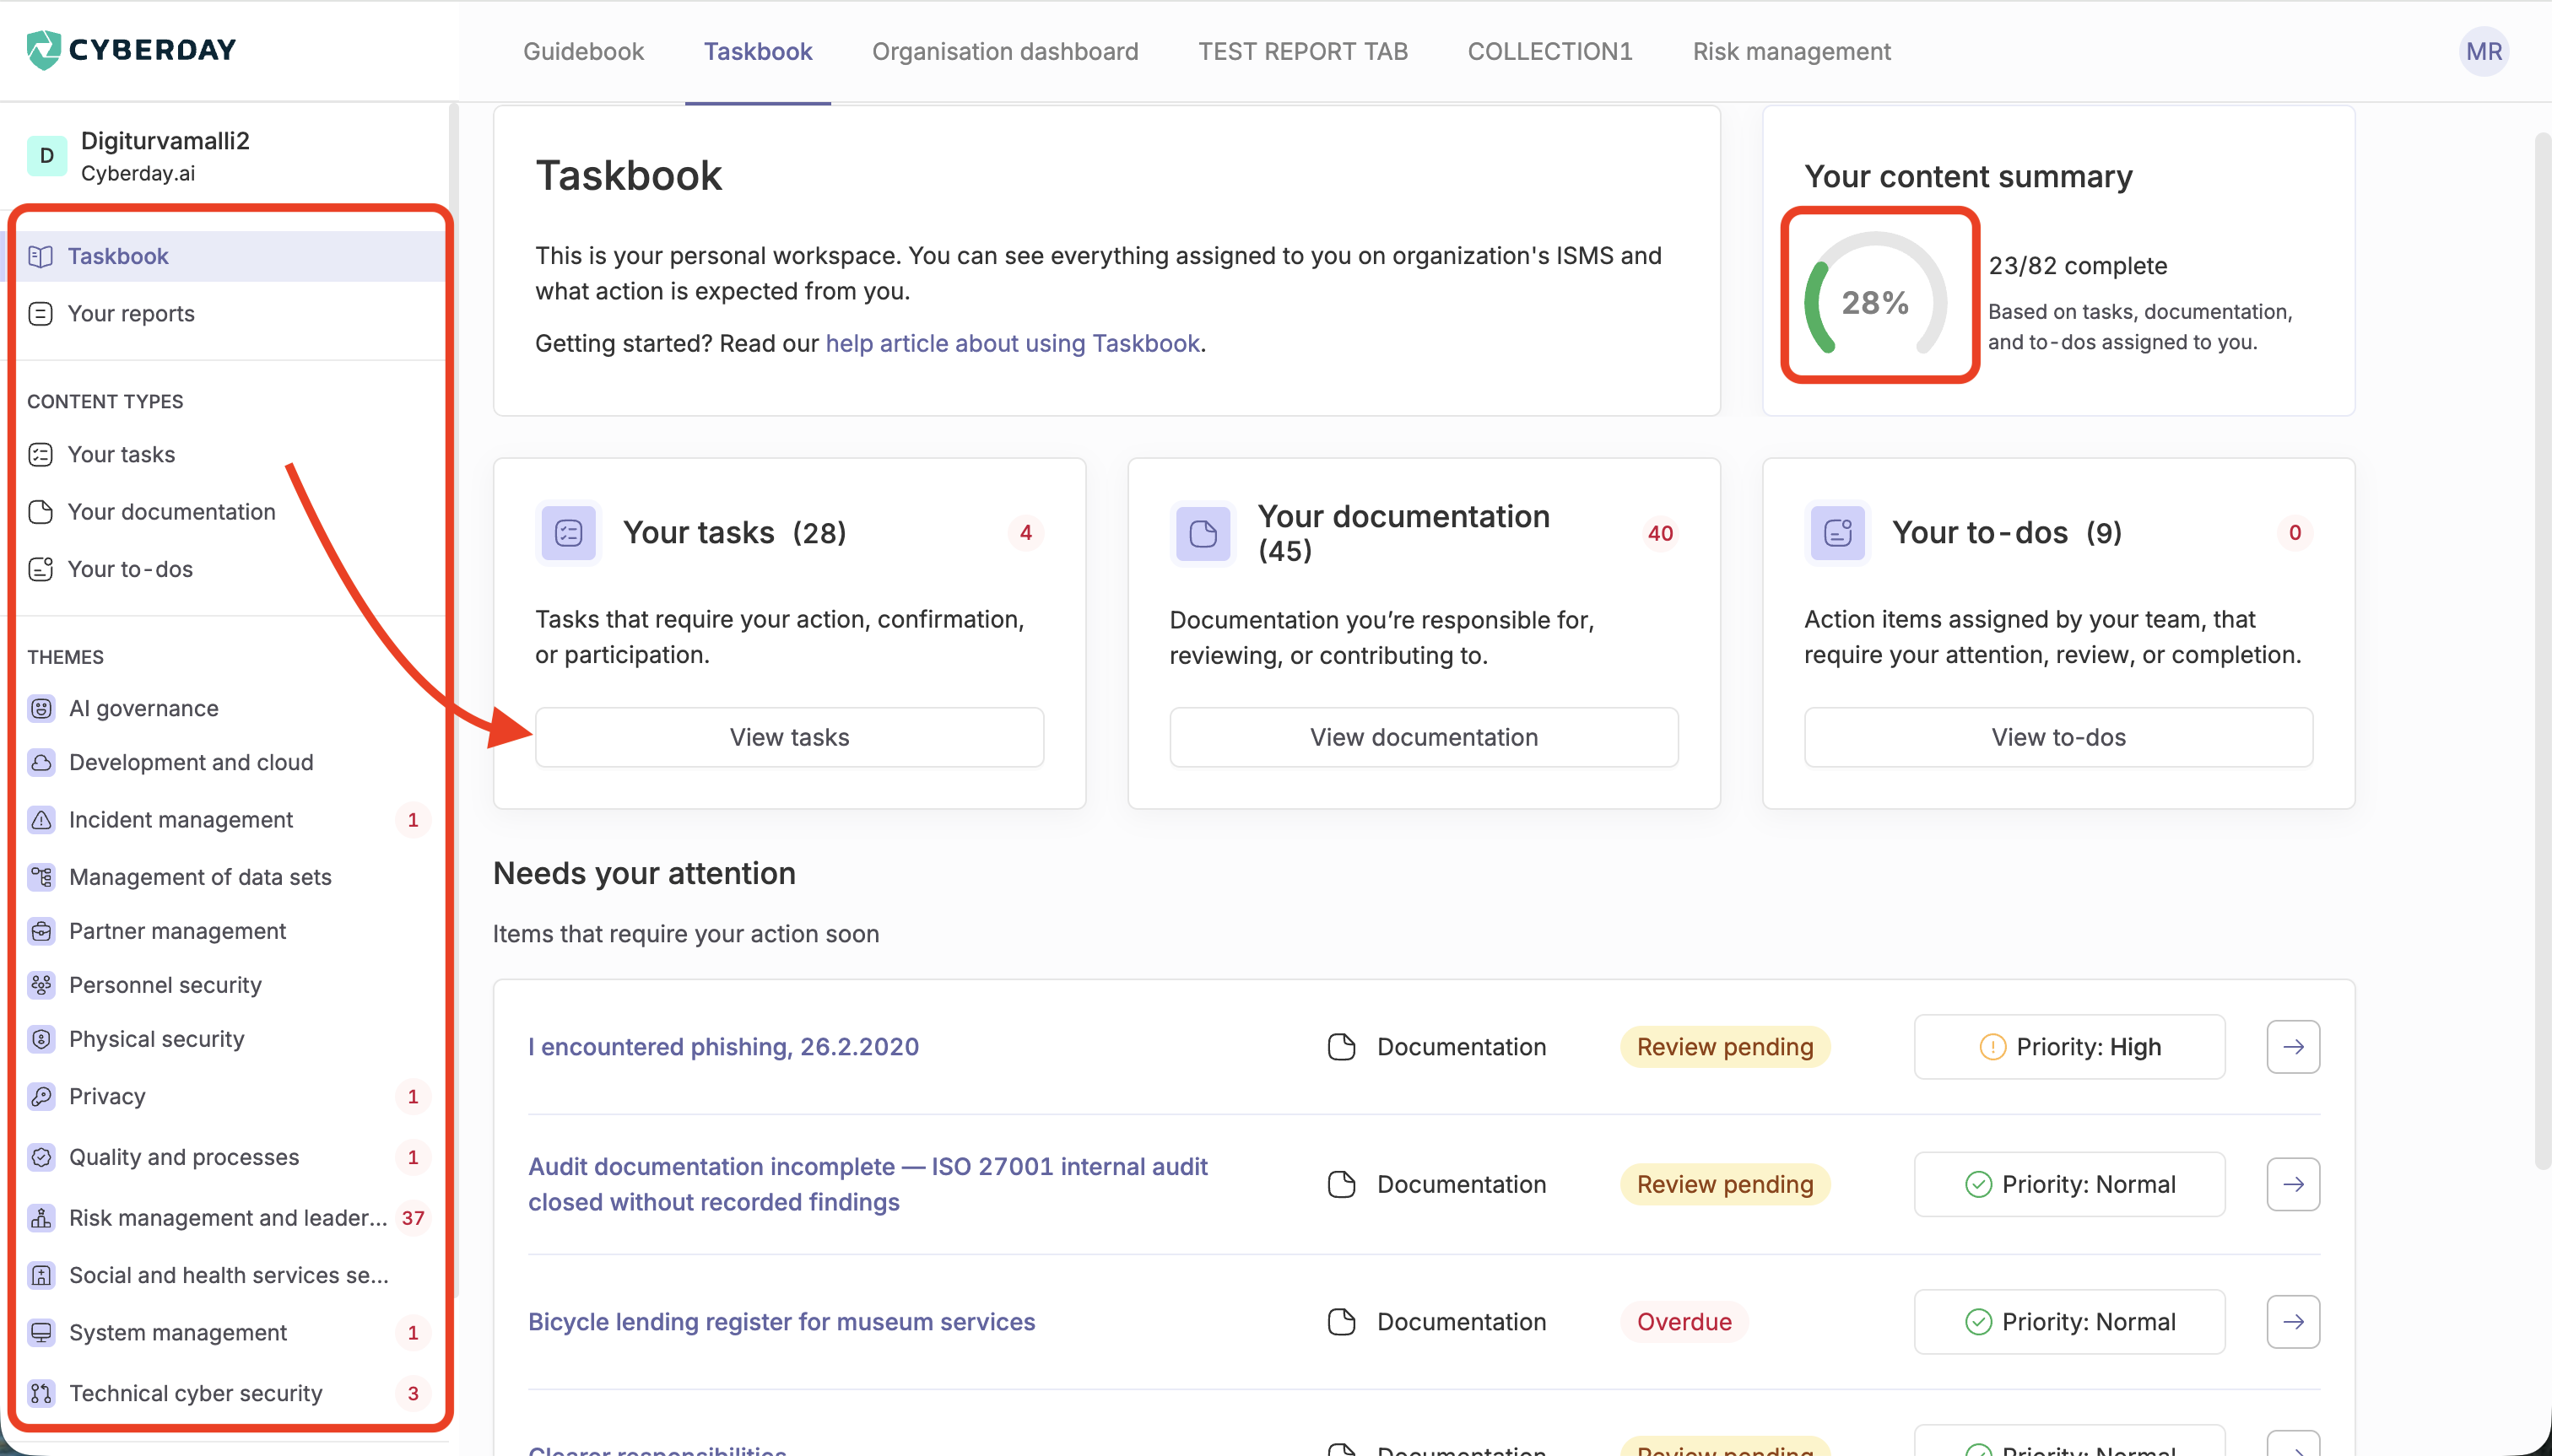This screenshot has width=2552, height=1456.
Task: Click the Priority: High badge on phishing row
Action: 2068,1046
